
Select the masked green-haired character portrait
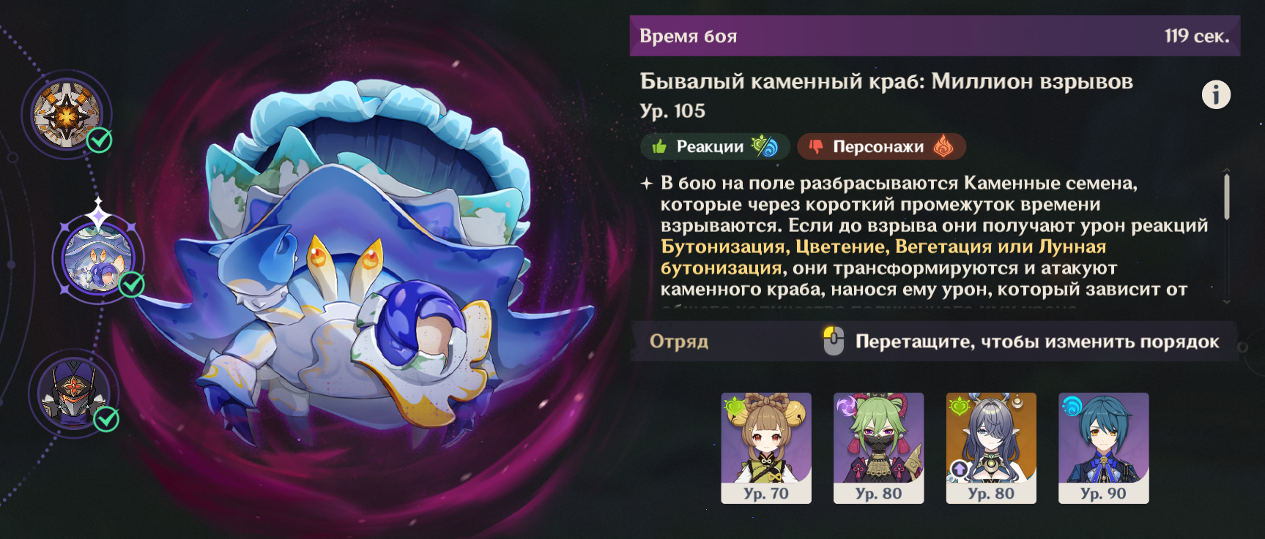[x=878, y=448]
